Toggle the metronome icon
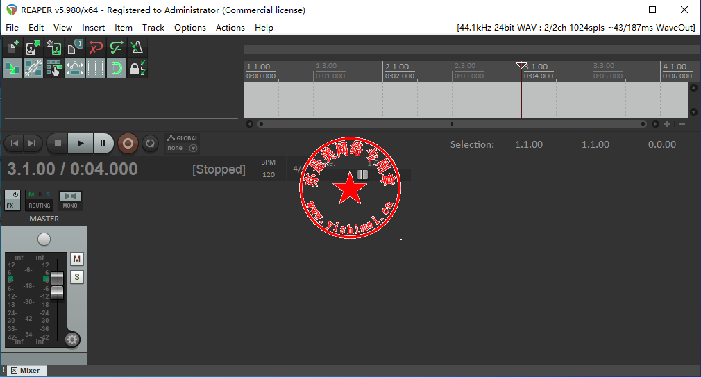701x377 pixels. (x=137, y=47)
